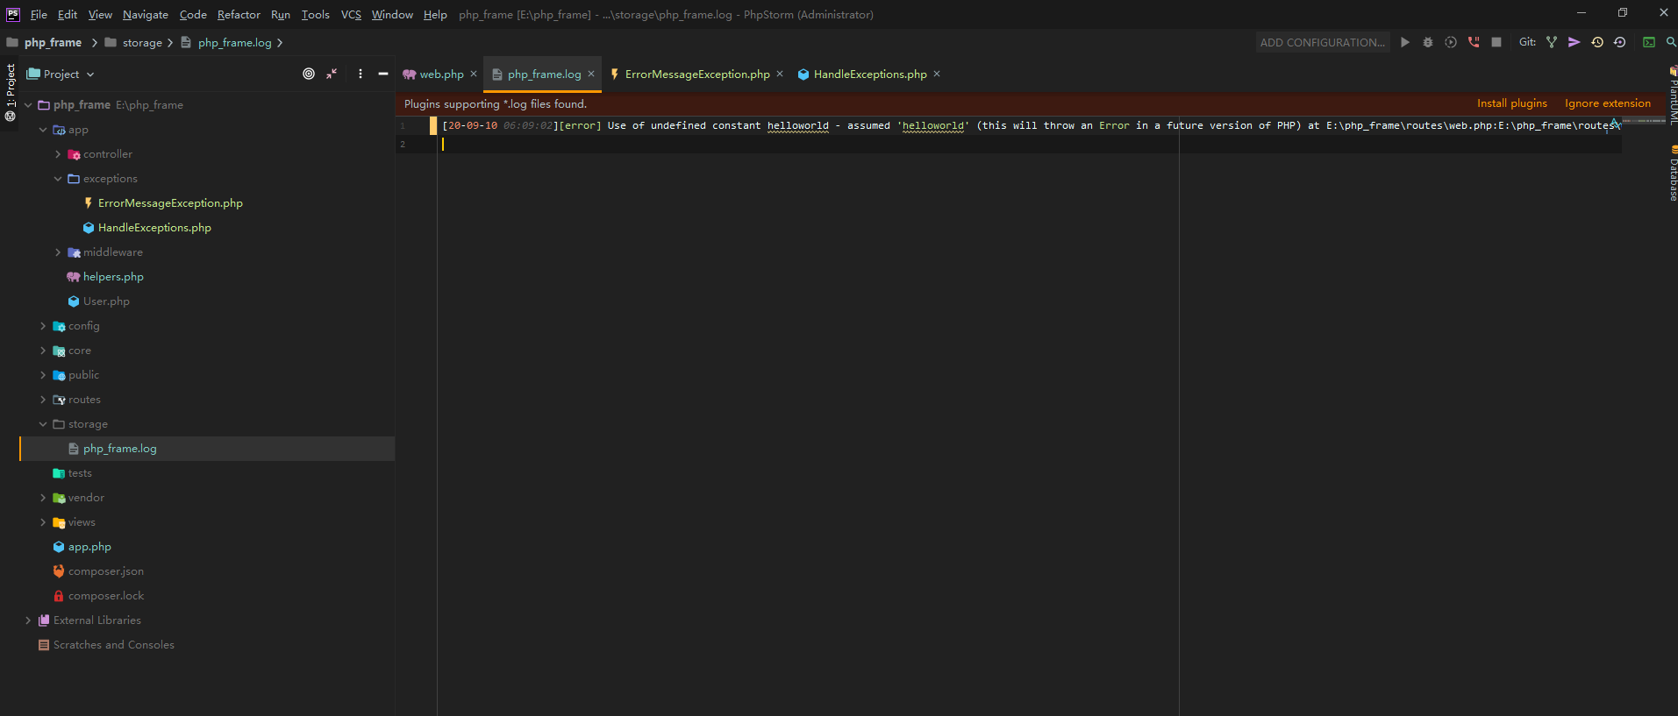The height and width of the screenshot is (716, 1678).
Task: Select helpers.php in project tree
Action: tap(113, 277)
